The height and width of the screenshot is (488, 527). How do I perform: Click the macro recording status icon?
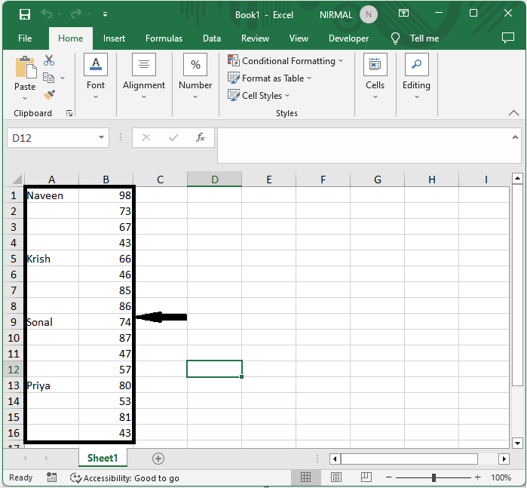pyautogui.click(x=52, y=477)
